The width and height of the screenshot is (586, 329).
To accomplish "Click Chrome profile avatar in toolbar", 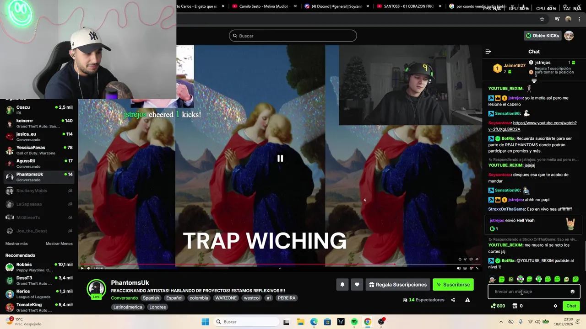I will (568, 19).
